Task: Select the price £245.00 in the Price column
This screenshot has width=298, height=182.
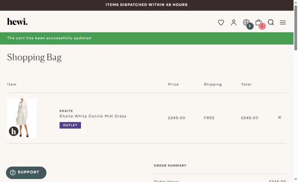Action: [x=177, y=118]
